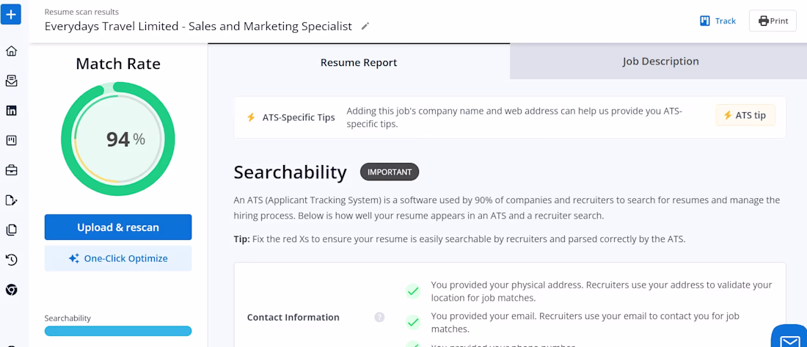Click the copy documents sidebar icon

[11, 230]
